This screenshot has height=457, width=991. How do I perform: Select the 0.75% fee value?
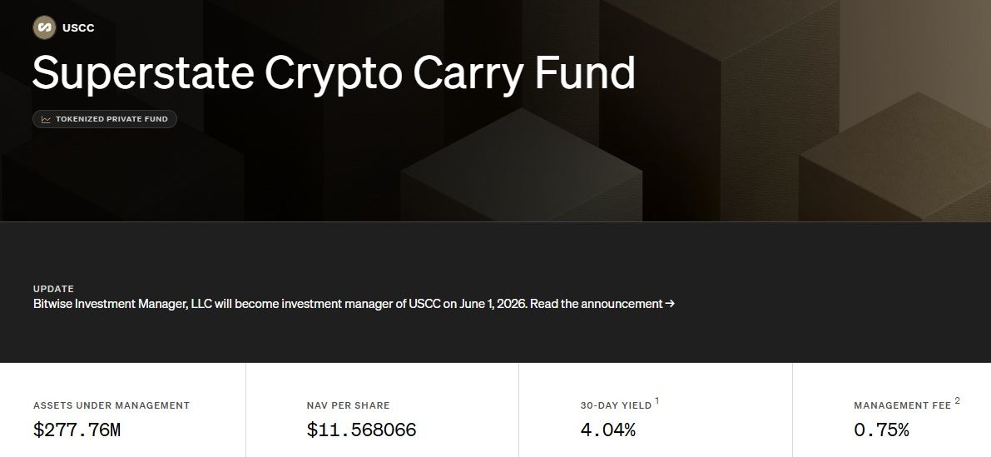[882, 430]
